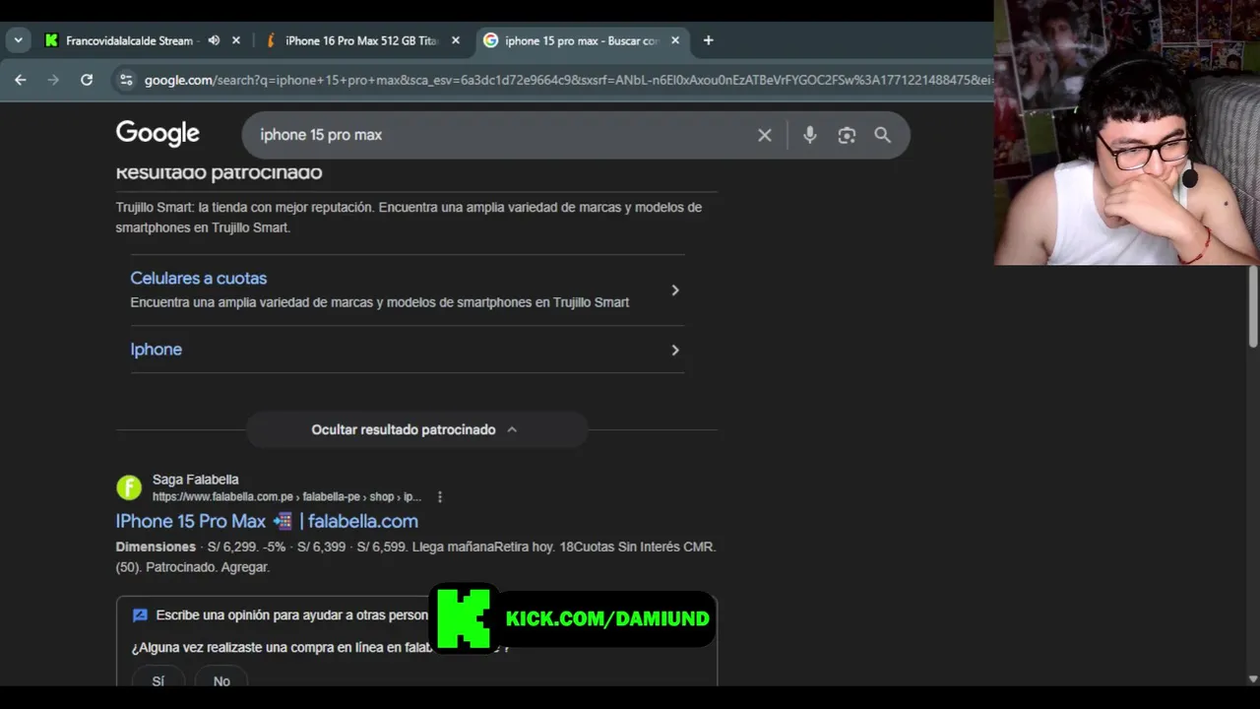Open three-dot menu for Falabella result
This screenshot has width=1260, height=709.
[440, 497]
